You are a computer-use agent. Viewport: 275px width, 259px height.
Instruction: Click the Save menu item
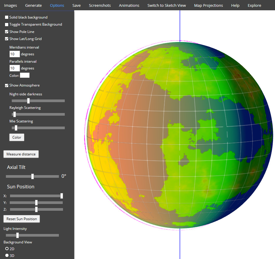[x=76, y=5]
